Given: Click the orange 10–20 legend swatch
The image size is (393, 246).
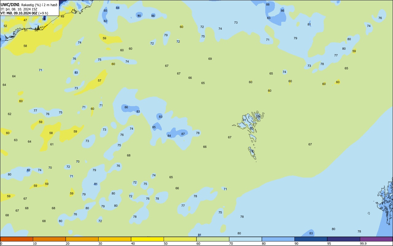Looking at the screenshot, I should tap(49, 239).
